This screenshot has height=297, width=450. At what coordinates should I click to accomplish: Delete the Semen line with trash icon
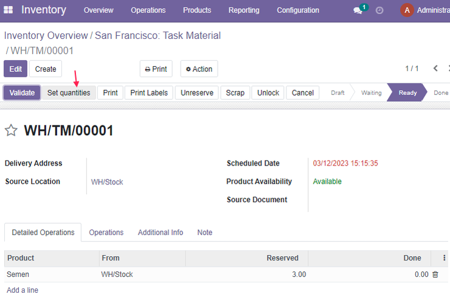coord(435,274)
